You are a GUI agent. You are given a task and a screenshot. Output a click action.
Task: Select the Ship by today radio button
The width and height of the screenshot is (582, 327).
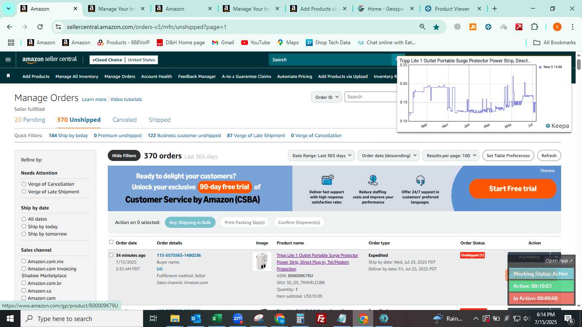[x=24, y=227]
